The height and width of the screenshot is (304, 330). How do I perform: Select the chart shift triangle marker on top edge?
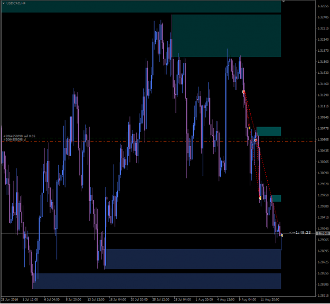click(284, 1)
